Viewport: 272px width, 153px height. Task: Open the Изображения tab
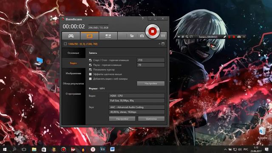point(74,74)
